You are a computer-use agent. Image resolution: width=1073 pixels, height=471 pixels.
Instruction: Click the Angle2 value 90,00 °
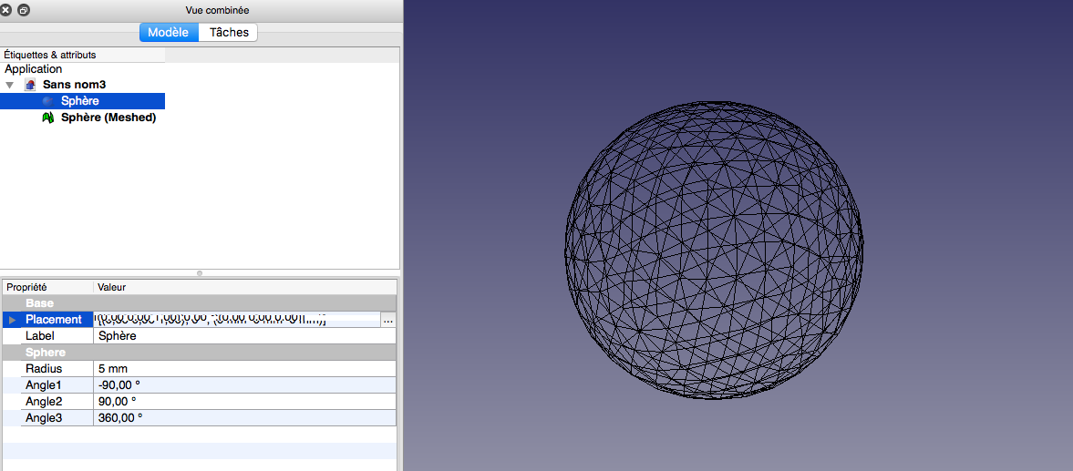point(244,401)
